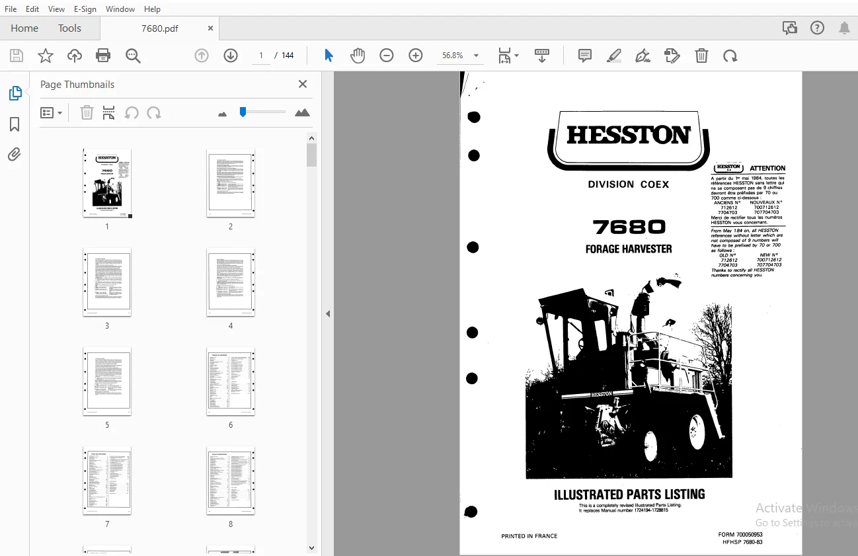Open the Window menu
This screenshot has height=556, width=858.
[120, 9]
